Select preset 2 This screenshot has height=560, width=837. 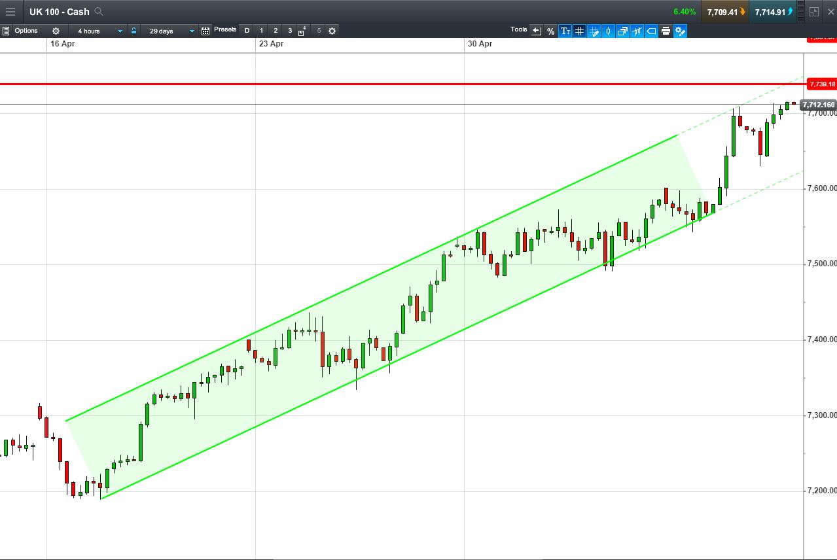point(276,31)
